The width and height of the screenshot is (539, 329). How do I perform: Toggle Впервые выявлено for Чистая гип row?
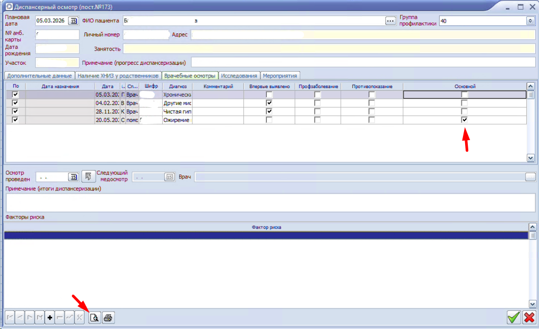click(x=269, y=111)
